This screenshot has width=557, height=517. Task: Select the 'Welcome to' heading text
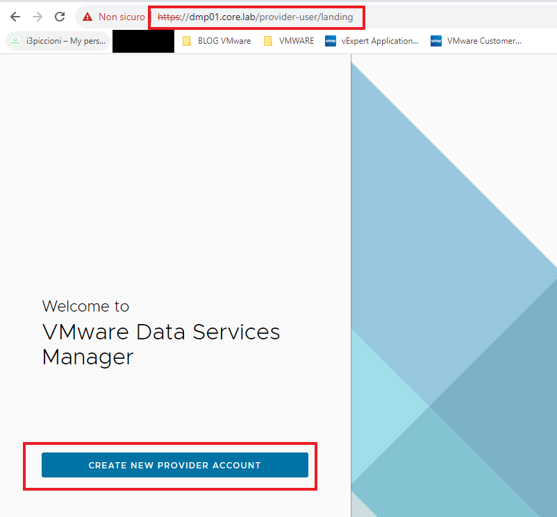(85, 306)
